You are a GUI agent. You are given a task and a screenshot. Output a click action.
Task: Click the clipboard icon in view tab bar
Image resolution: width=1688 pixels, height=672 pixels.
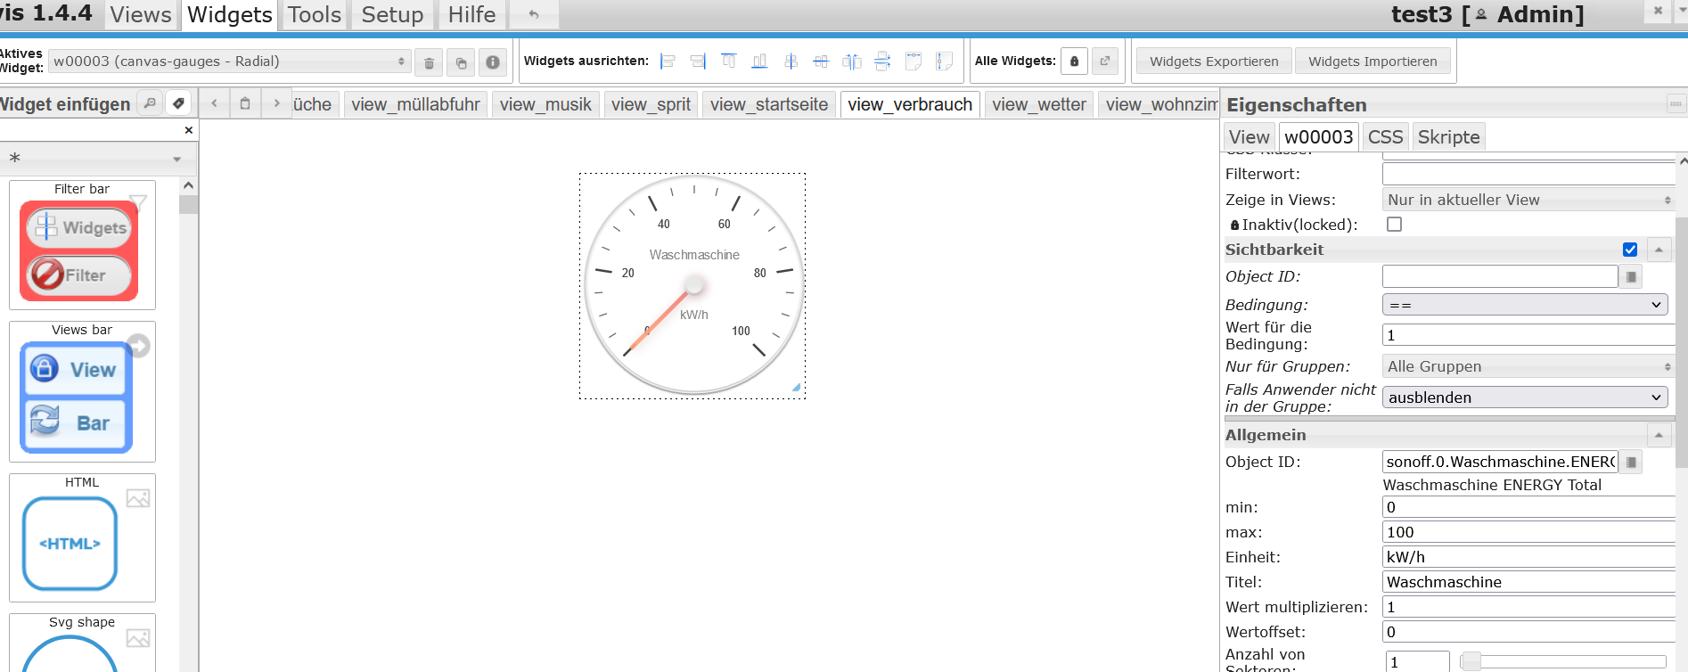(x=245, y=103)
